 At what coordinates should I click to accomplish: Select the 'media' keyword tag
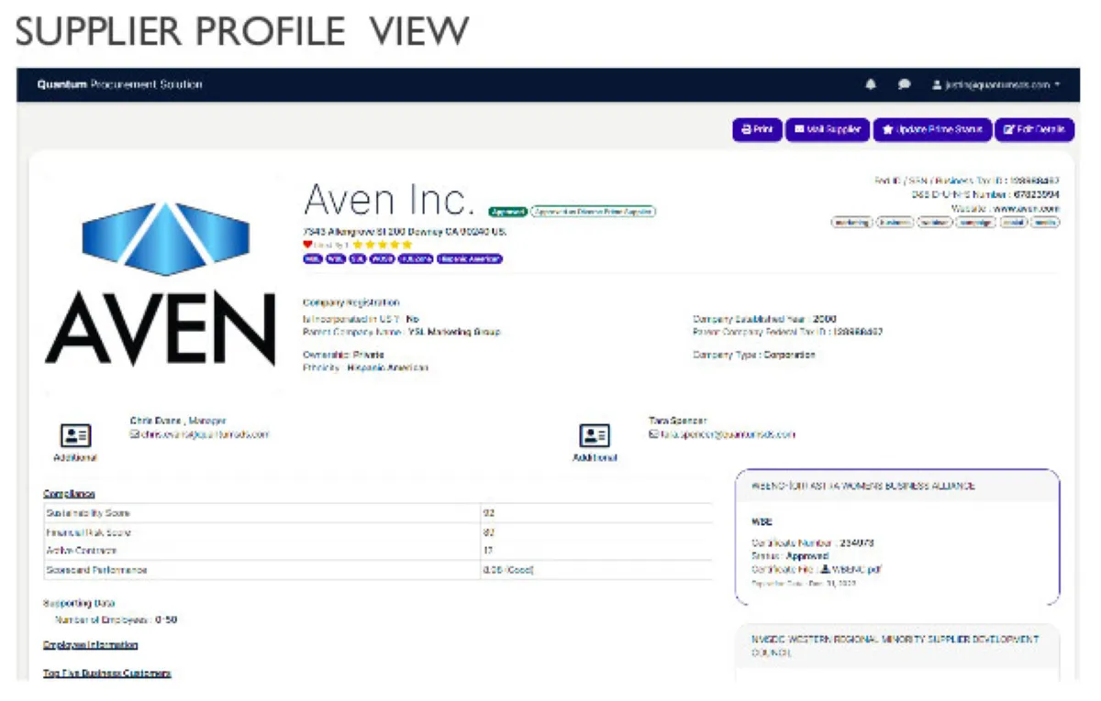(x=1045, y=223)
